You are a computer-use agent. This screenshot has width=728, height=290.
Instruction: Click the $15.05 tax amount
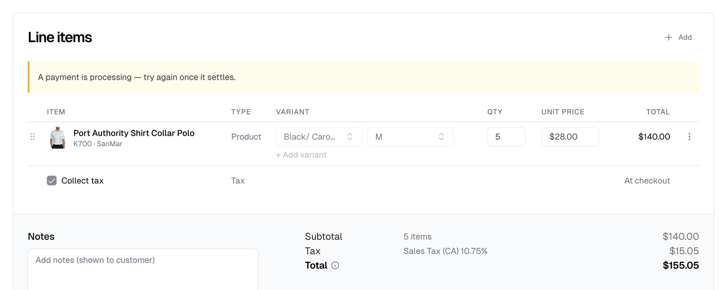684,251
